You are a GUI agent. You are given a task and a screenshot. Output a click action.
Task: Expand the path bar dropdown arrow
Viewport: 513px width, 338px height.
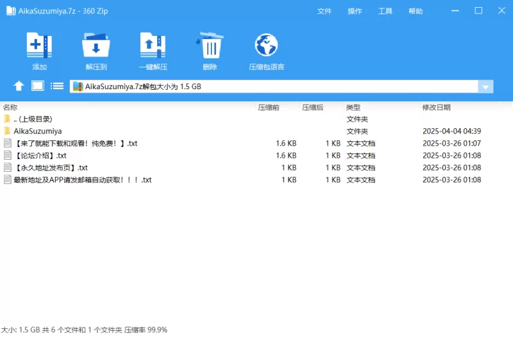click(x=485, y=87)
